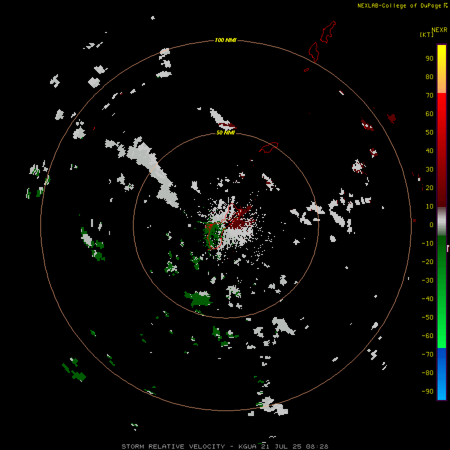Click the -20 tick on the velocity scale
450x450 pixels.
[x=427, y=262]
